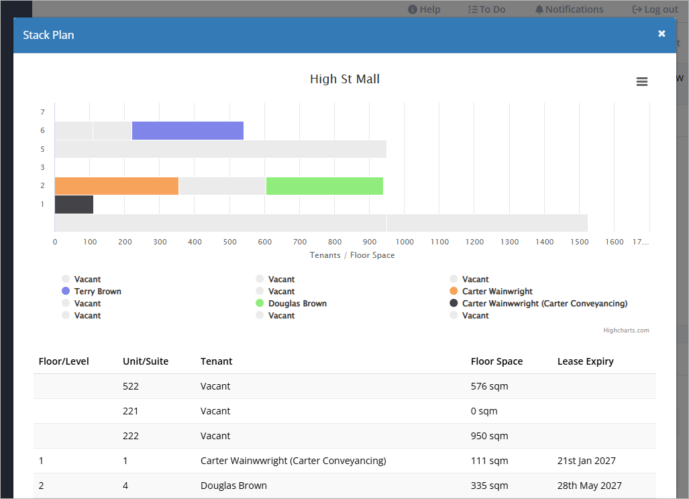Toggle Douglas Brown series in legend
The image size is (689, 499).
[291, 304]
